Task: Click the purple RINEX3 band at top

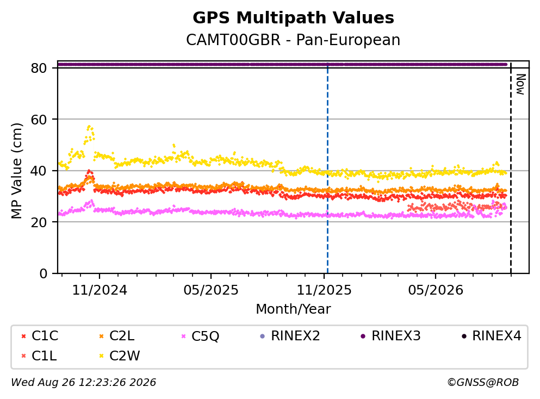Action: [x=282, y=64]
